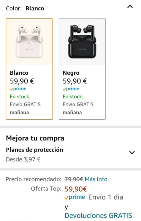Click En stock text under Negro
This screenshot has width=141, height=221.
[x=73, y=97]
